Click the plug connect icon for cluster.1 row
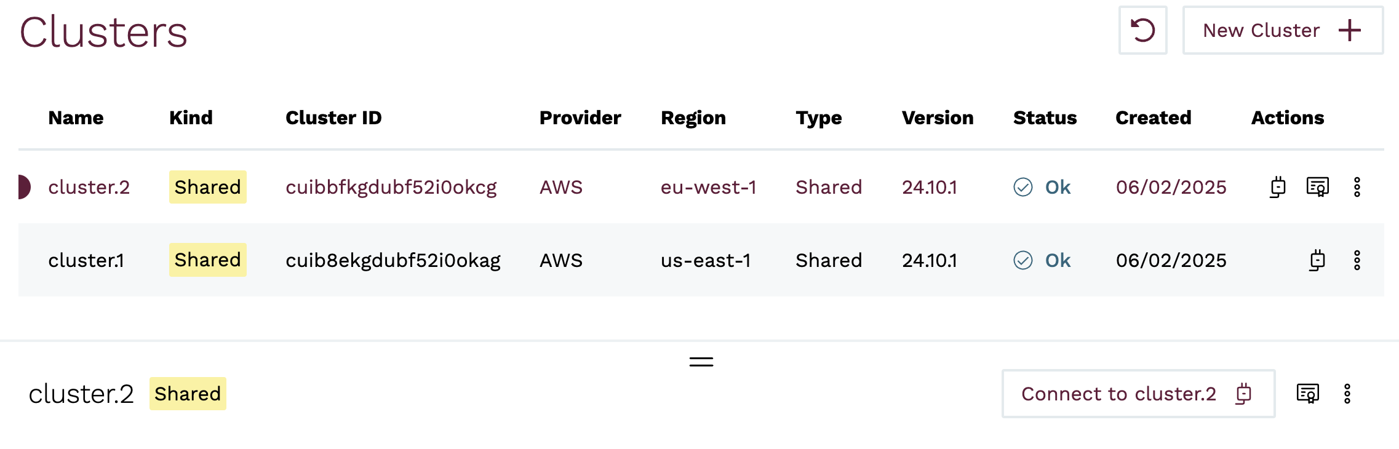This screenshot has height=449, width=1399. 1317,260
